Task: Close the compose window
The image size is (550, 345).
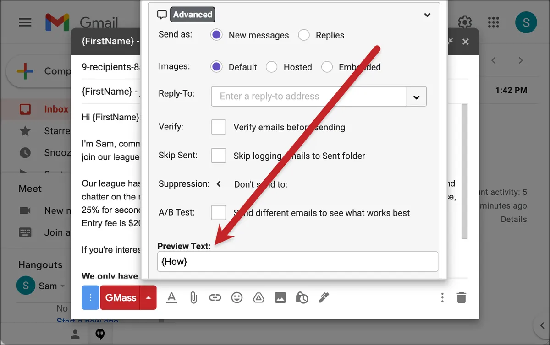Action: tap(466, 42)
